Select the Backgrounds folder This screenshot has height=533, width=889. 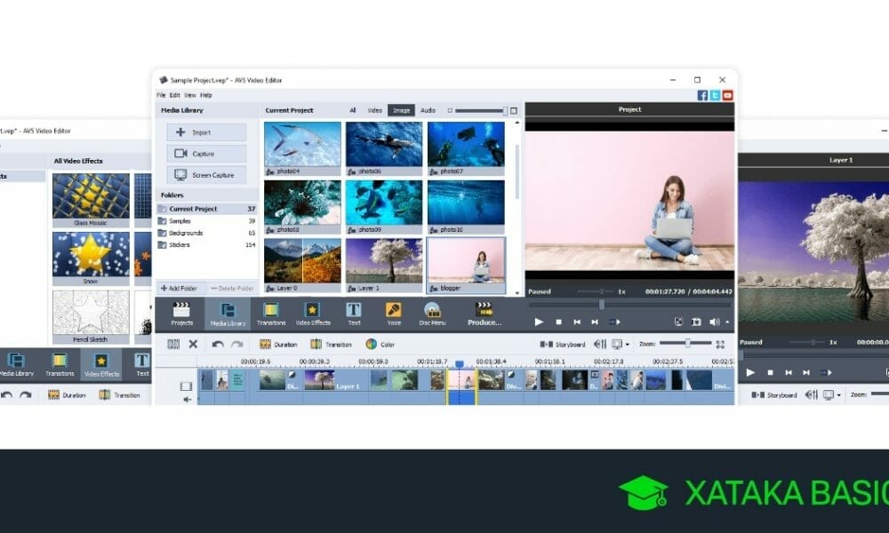[185, 233]
